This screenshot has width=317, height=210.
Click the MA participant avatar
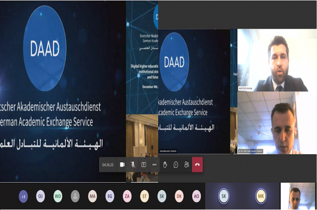point(92,196)
